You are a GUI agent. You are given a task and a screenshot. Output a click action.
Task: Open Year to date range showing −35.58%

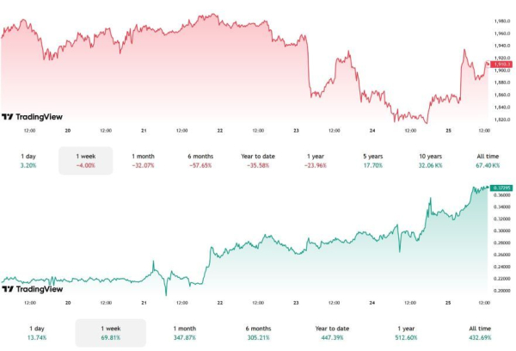pyautogui.click(x=258, y=160)
